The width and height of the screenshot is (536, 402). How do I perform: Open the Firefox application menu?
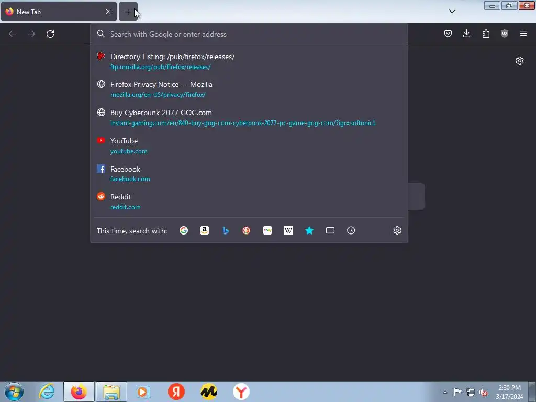[523, 33]
